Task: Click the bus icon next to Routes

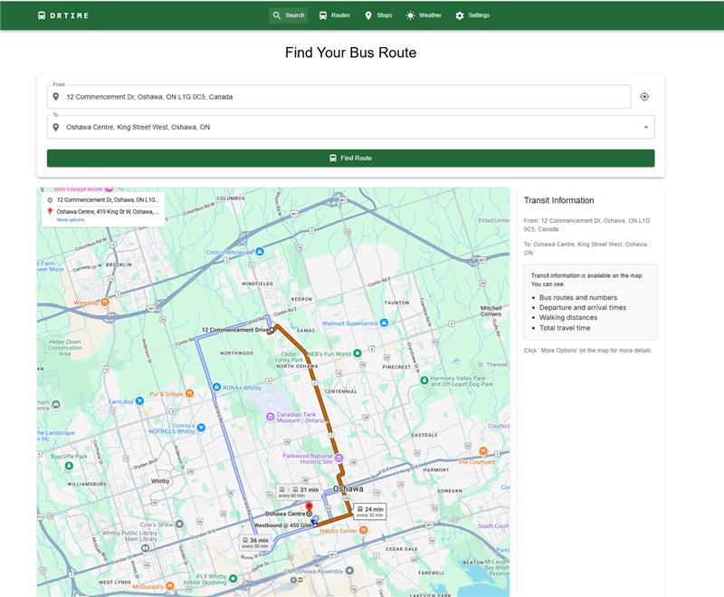Action: [323, 15]
